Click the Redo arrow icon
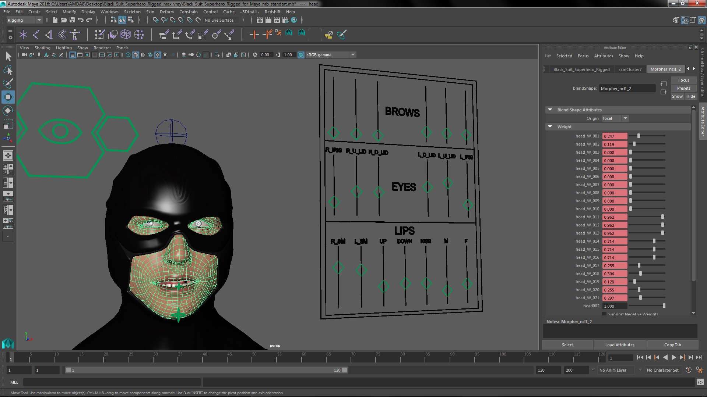Image resolution: width=707 pixels, height=397 pixels. (89, 20)
